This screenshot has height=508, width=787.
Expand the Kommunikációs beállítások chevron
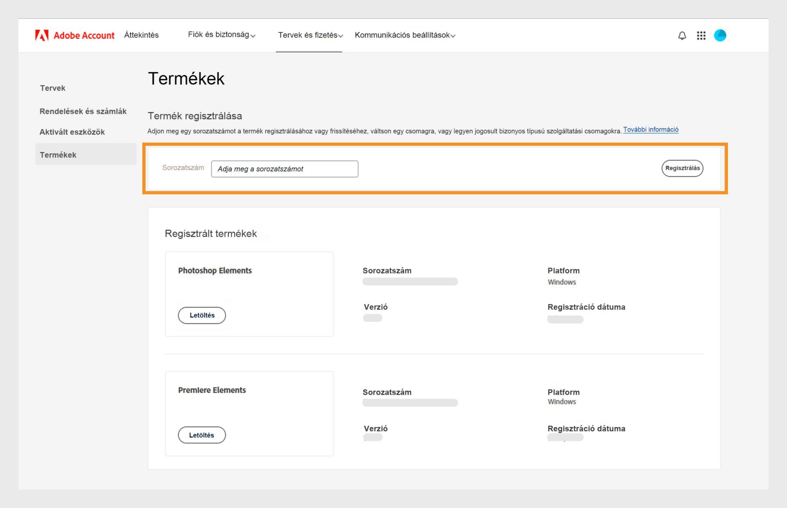[453, 36]
